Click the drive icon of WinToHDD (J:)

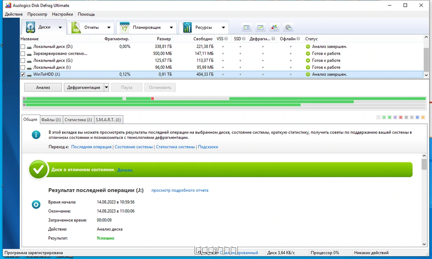coord(29,74)
